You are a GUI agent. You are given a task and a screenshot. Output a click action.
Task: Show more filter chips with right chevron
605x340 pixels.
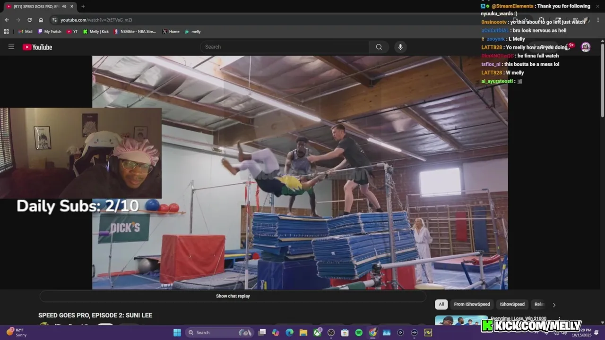tap(554, 305)
